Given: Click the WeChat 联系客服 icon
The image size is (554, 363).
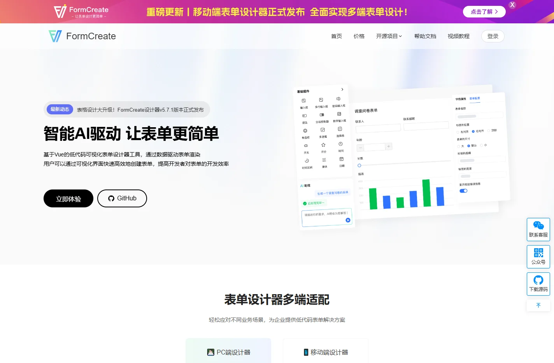Looking at the screenshot, I should tap(538, 225).
